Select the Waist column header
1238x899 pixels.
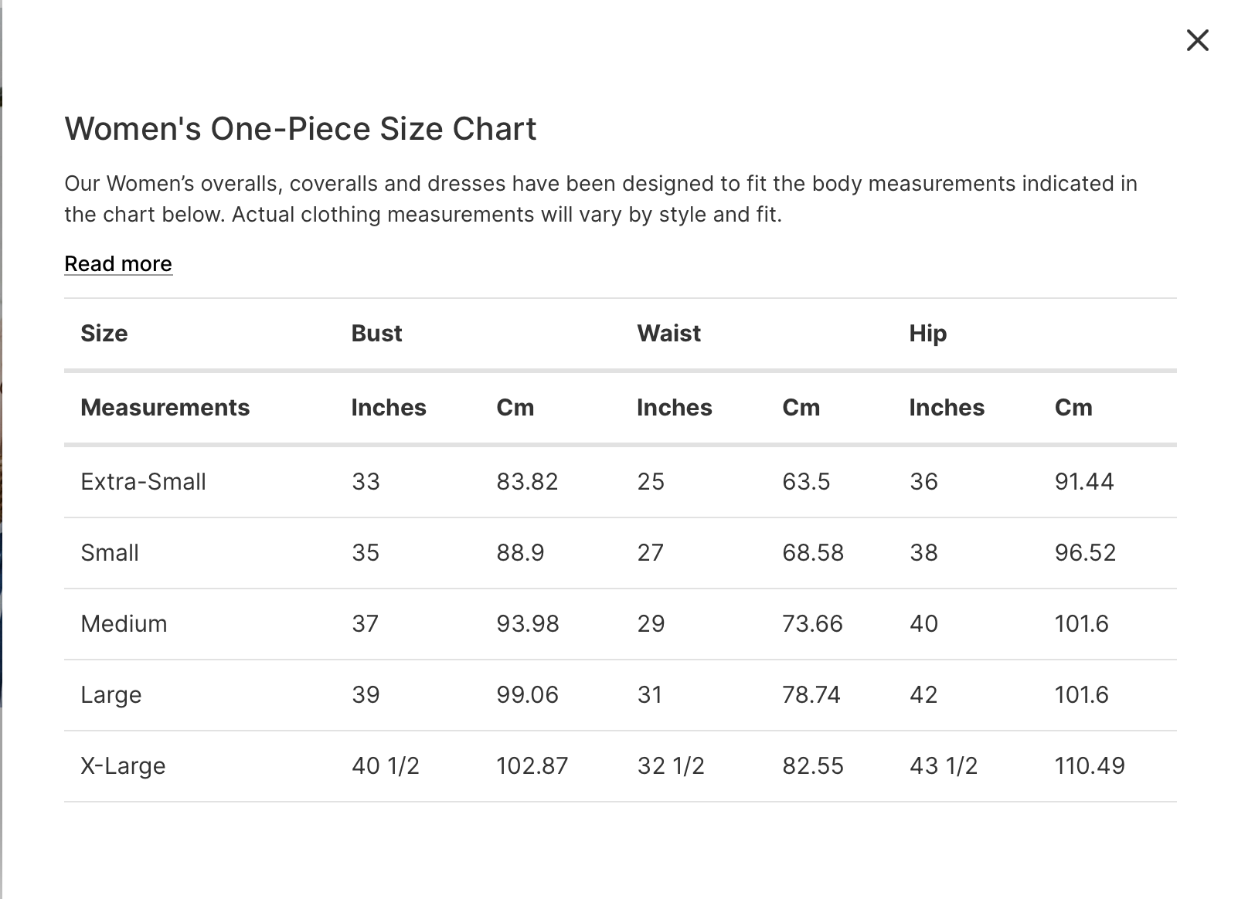point(668,334)
